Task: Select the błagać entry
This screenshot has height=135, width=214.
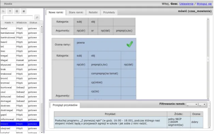Action: click(20, 60)
